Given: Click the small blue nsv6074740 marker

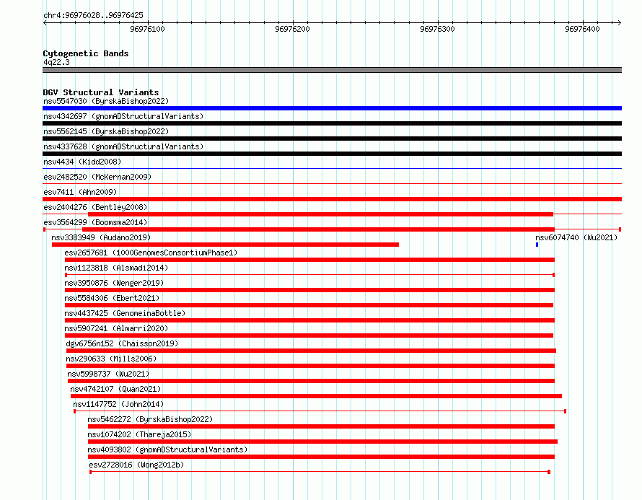Looking at the screenshot, I should (x=537, y=245).
